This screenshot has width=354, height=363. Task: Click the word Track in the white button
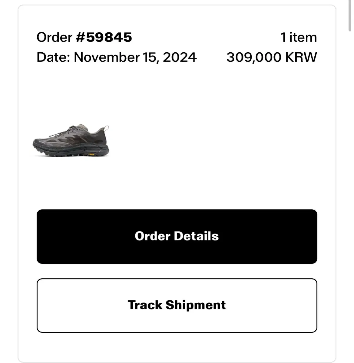tap(145, 305)
